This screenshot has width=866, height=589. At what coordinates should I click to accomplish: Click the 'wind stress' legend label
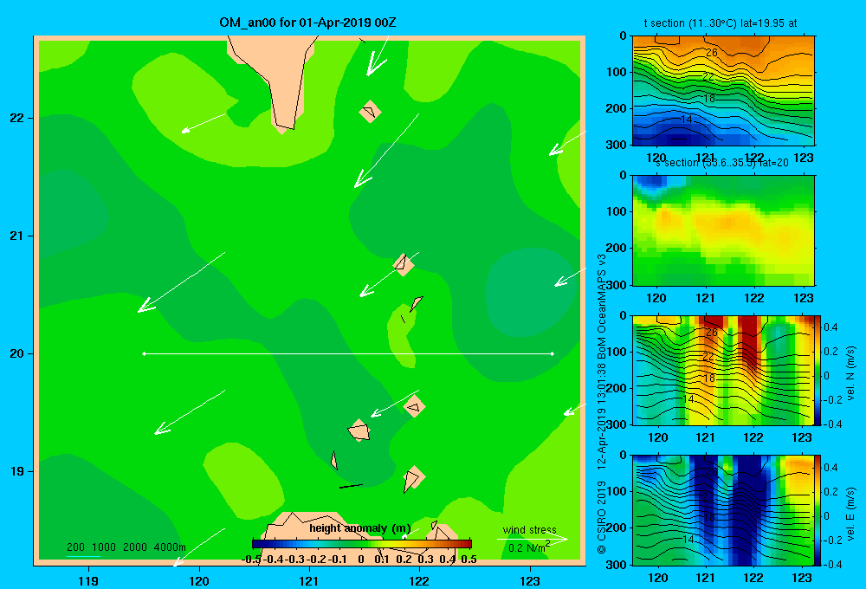click(530, 529)
